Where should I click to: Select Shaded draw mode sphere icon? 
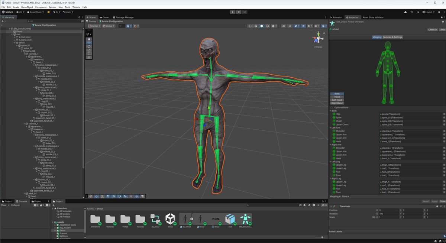coord(262,26)
